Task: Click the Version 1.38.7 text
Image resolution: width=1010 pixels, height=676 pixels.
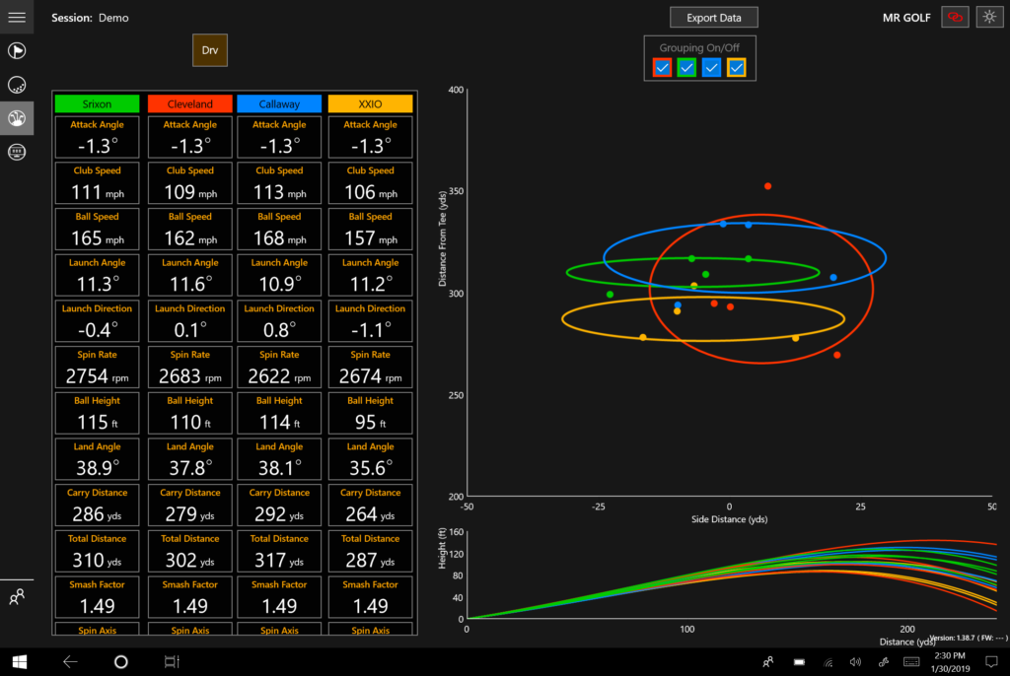Action: (969, 638)
